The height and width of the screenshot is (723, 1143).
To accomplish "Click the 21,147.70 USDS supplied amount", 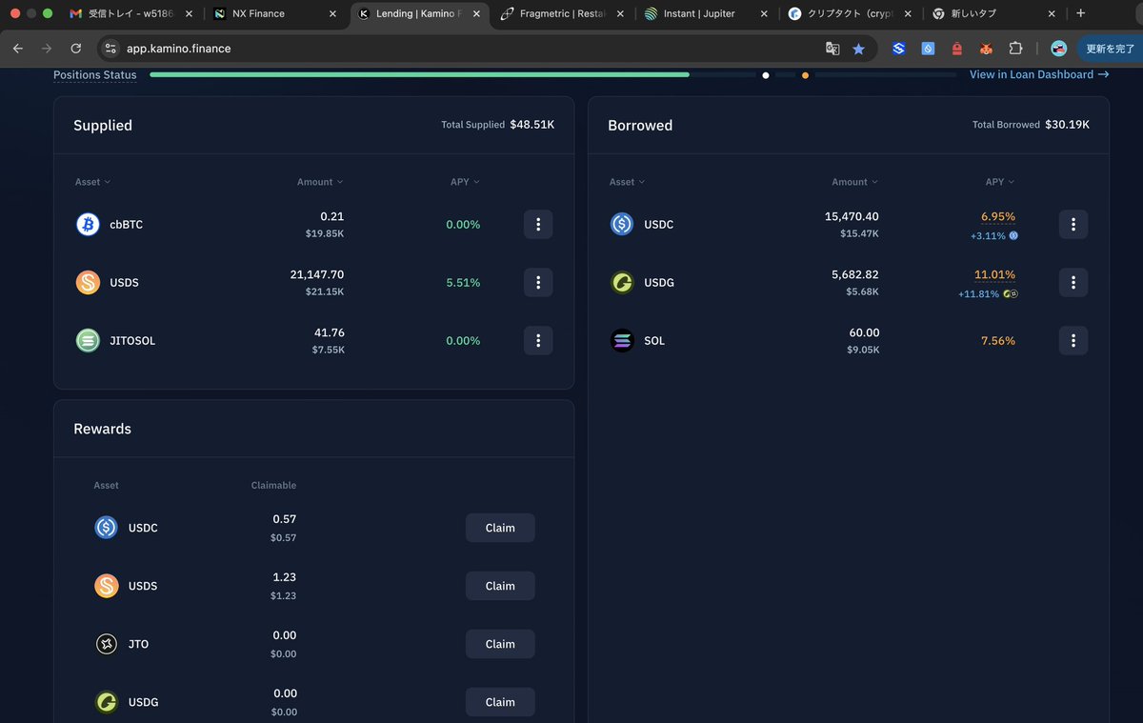I will coord(317,274).
